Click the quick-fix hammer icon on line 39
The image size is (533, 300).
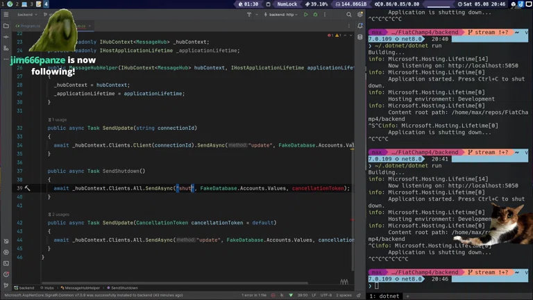27,188
